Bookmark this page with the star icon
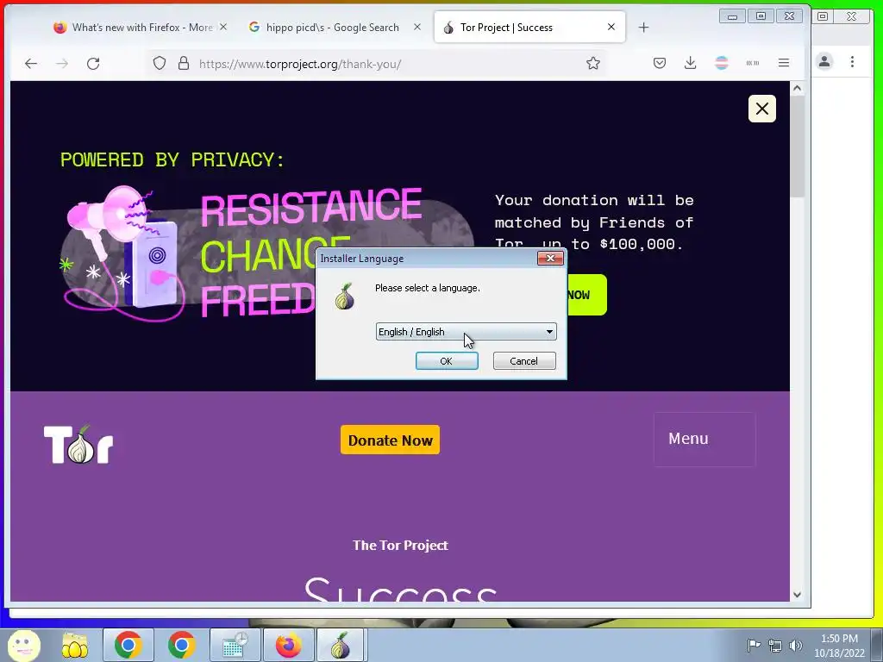This screenshot has width=883, height=662. [x=593, y=63]
